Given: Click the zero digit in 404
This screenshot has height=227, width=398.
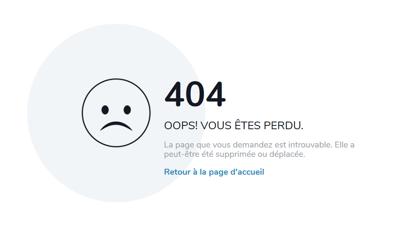Looking at the screenshot, I should (195, 94).
